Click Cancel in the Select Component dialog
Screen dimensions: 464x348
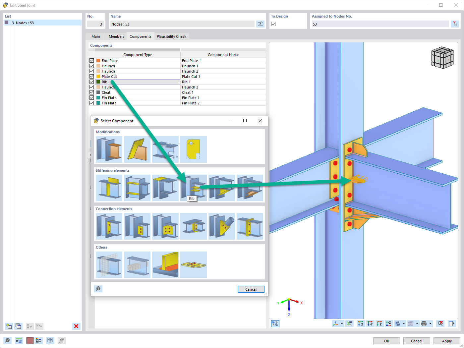pyautogui.click(x=251, y=289)
